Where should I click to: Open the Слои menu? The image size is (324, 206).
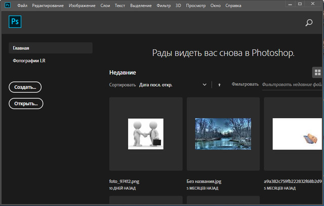105,5
